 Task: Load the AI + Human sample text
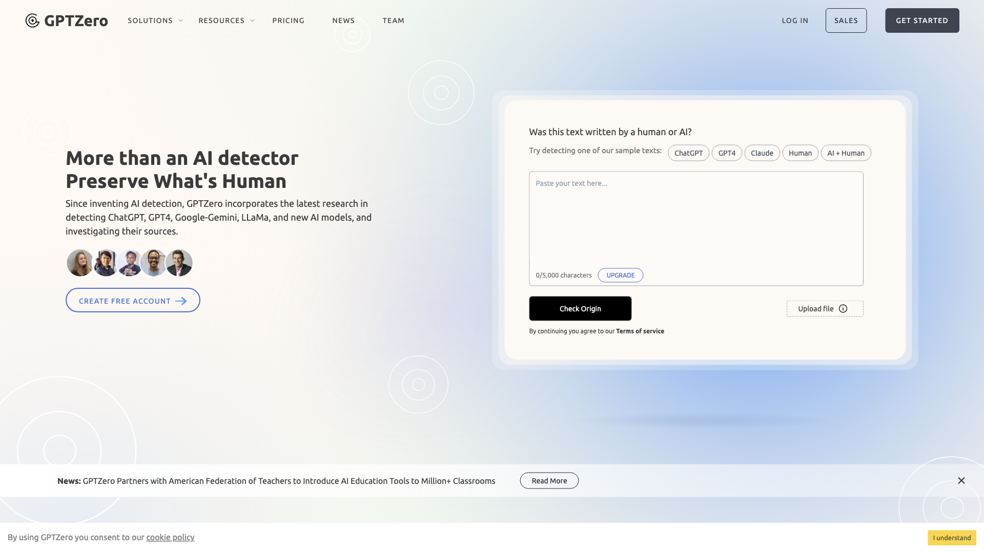pos(846,153)
